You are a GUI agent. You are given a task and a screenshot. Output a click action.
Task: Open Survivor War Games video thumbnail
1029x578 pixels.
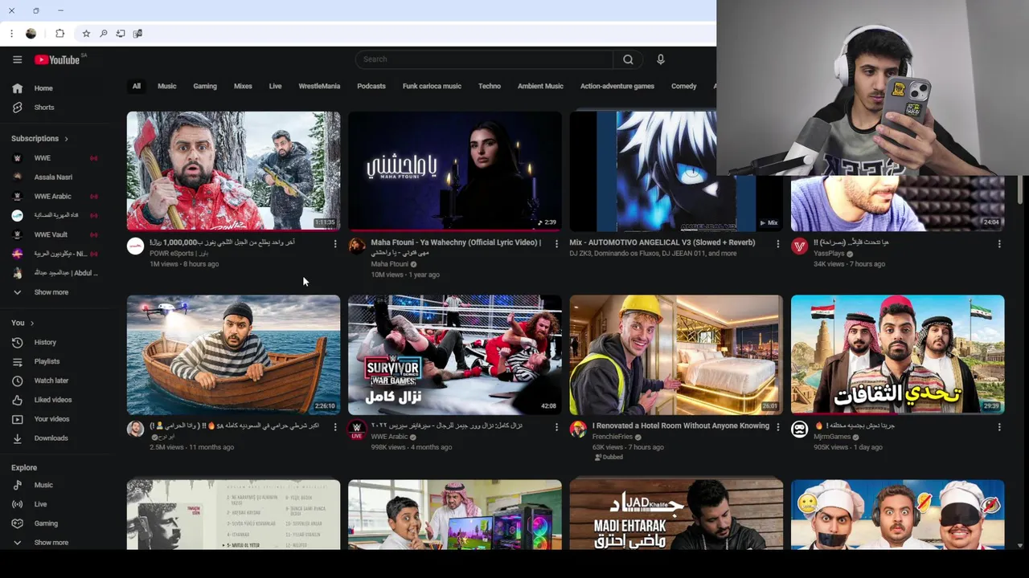point(455,355)
